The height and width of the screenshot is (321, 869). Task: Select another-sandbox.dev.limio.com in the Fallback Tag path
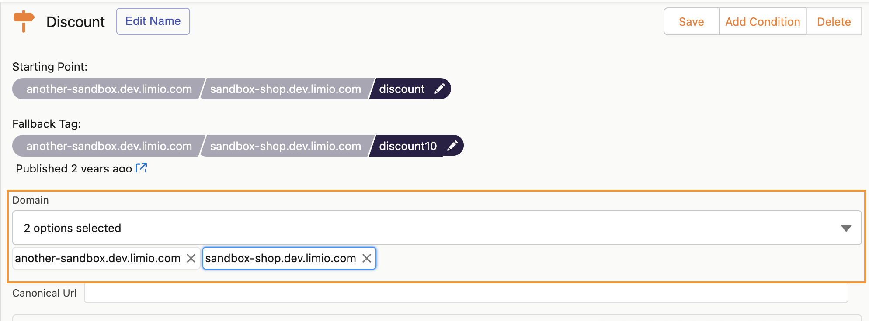pyautogui.click(x=109, y=146)
